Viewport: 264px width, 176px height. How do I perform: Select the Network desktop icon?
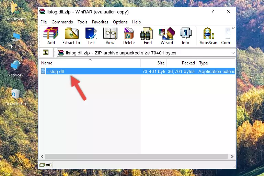(15, 69)
